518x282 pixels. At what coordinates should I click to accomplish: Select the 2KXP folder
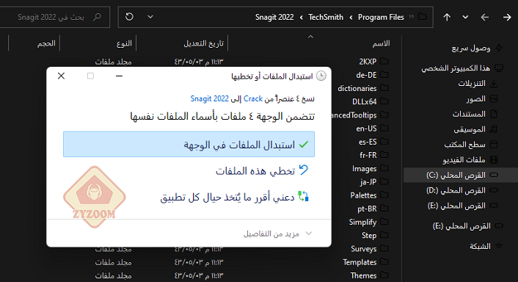coord(368,62)
